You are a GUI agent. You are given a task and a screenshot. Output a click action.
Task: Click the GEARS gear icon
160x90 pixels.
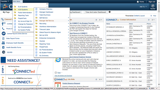point(3,52)
